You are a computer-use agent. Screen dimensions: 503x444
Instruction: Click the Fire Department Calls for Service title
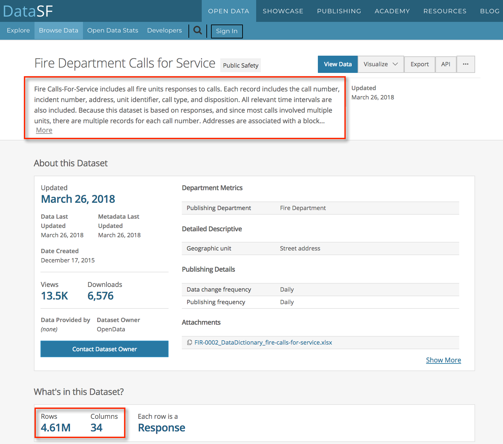pyautogui.click(x=125, y=63)
